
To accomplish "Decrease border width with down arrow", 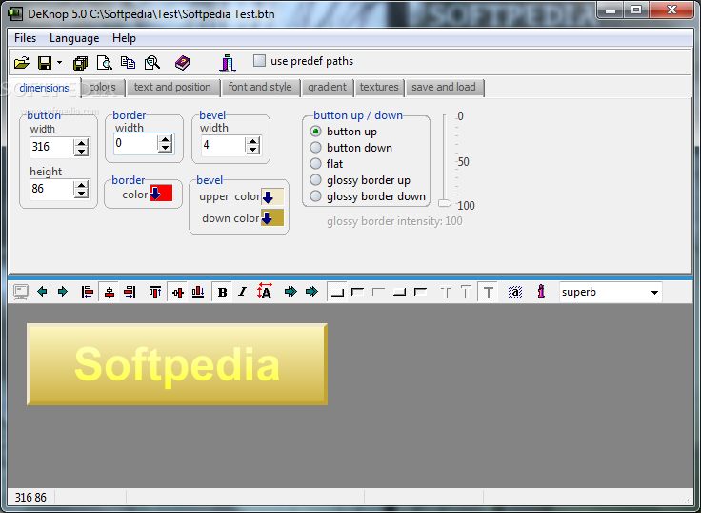I will click(166, 148).
